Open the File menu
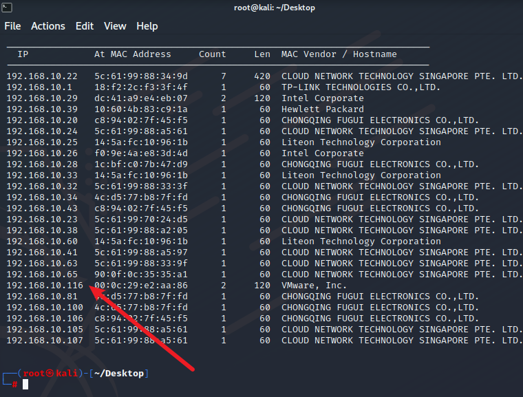This screenshot has width=523, height=397. 12,26
